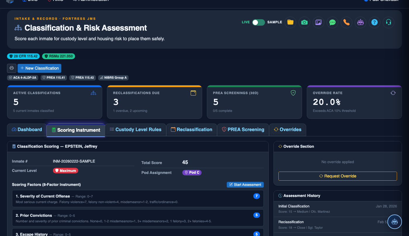
Task: Switch to the Dashboard tab
Action: pos(27,130)
